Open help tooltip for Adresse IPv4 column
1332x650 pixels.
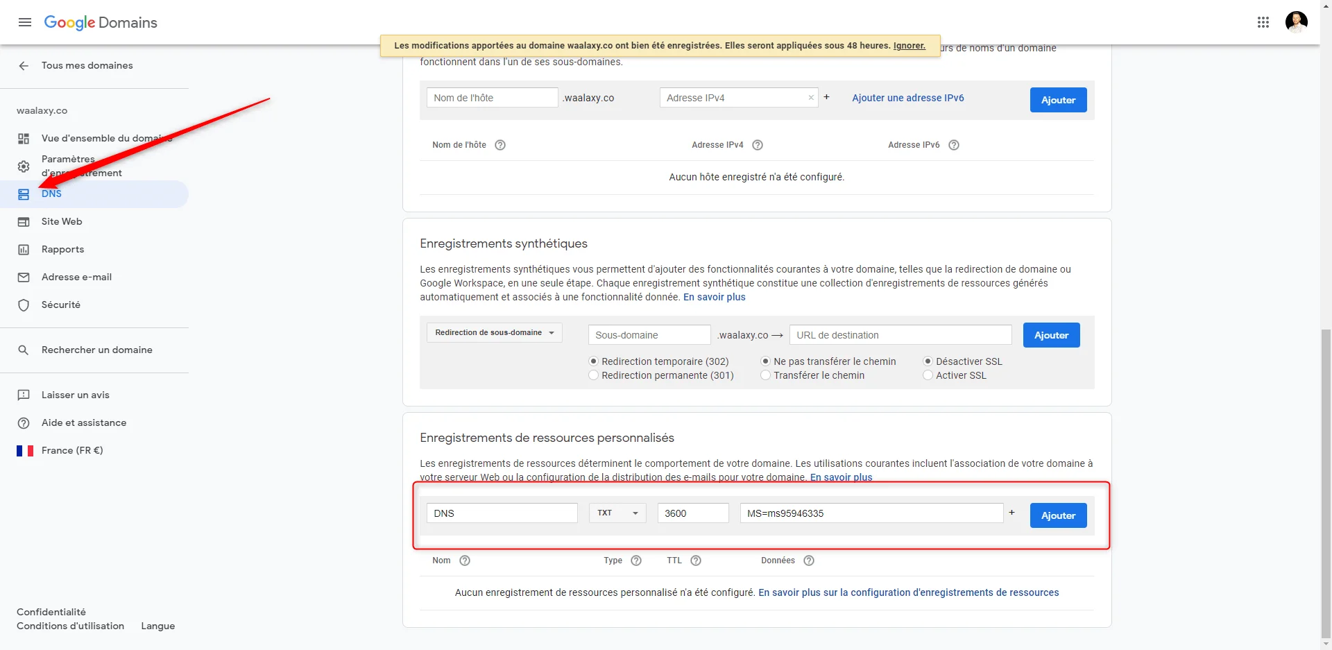point(758,145)
